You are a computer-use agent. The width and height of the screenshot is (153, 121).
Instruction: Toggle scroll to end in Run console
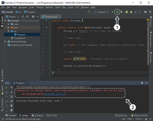[x=12, y=101]
